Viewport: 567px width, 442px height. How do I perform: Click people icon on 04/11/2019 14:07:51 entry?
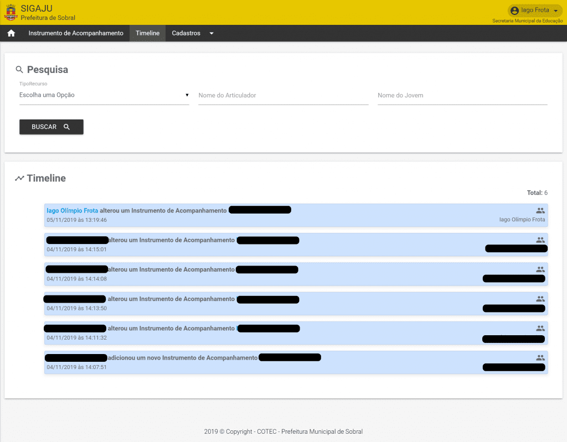540,358
